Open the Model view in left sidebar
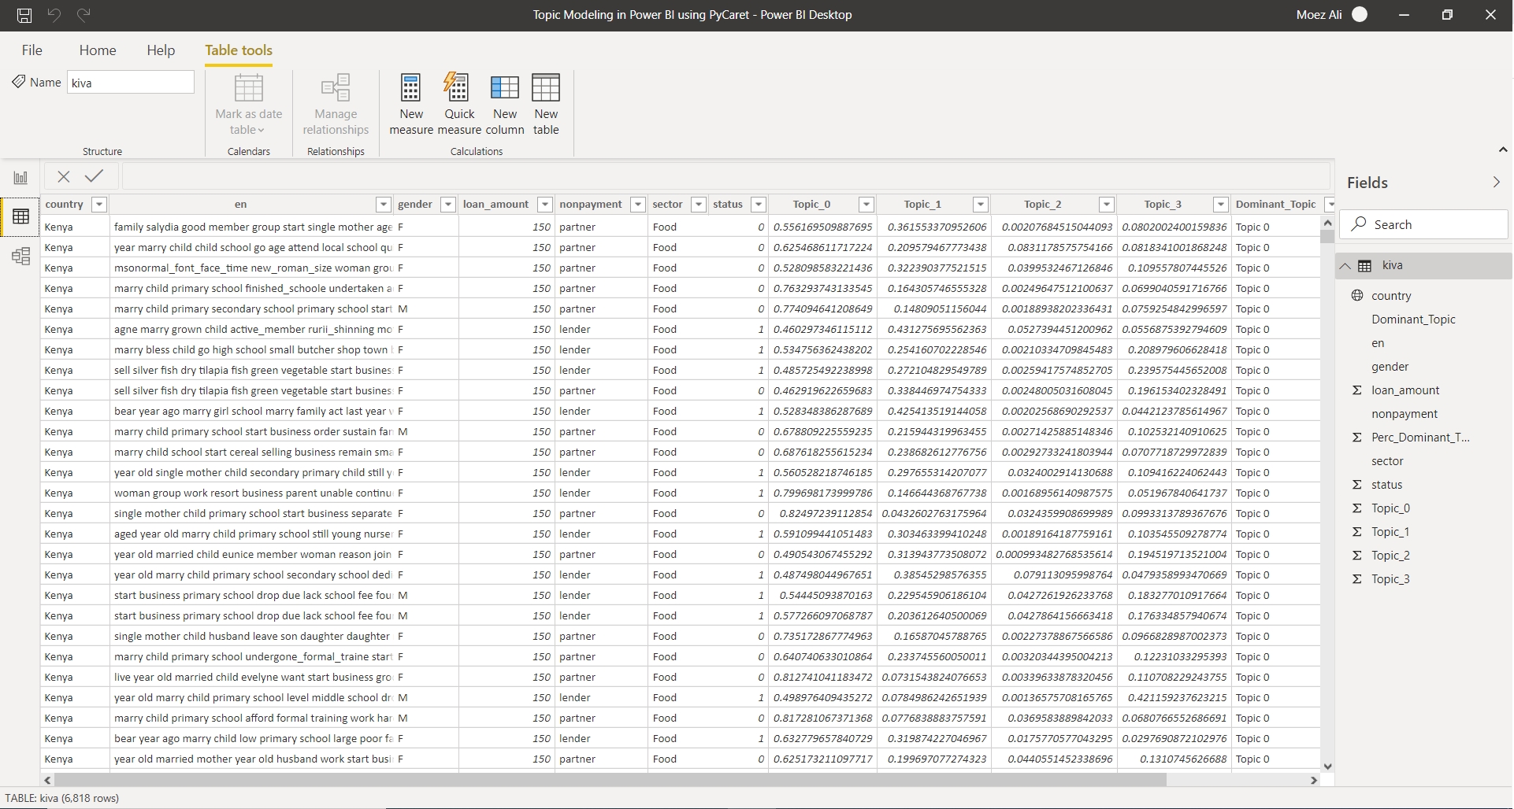This screenshot has width=1514, height=809. [20, 256]
